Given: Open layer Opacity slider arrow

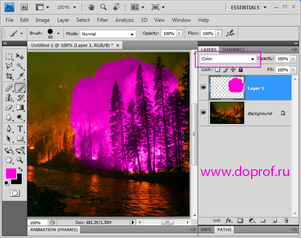Looking at the screenshot, I should [293, 59].
